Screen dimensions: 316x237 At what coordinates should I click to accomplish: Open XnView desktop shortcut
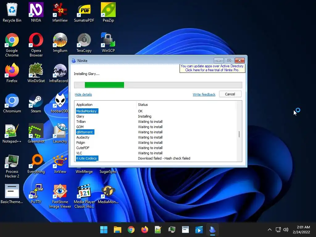60,164
